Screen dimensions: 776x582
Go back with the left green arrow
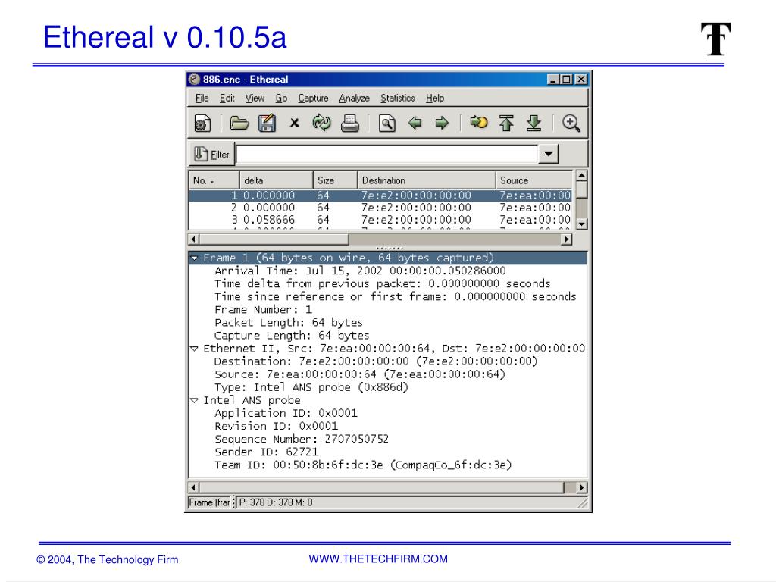[x=415, y=123]
